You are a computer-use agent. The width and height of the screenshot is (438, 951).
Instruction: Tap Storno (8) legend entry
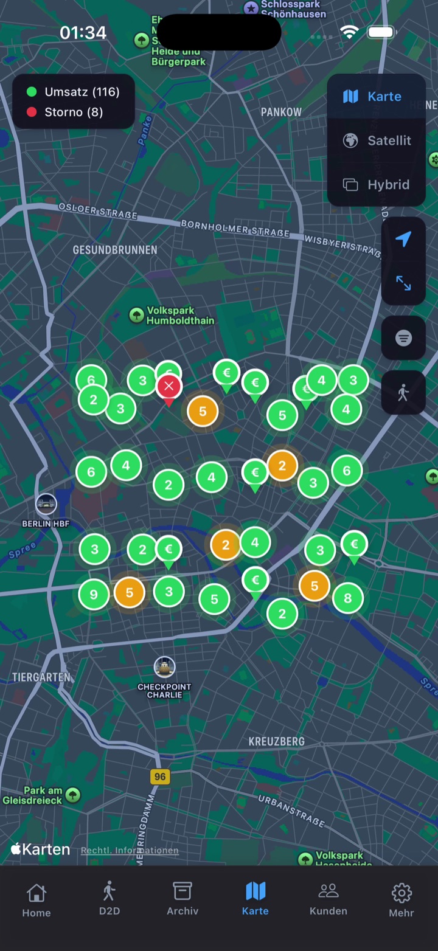click(65, 112)
